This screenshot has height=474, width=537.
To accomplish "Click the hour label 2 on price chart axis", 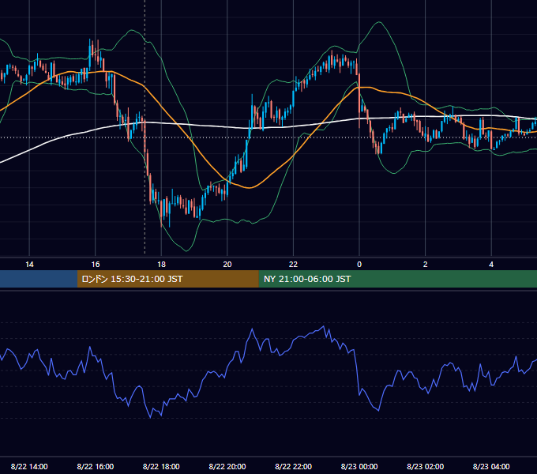I will [x=426, y=265].
